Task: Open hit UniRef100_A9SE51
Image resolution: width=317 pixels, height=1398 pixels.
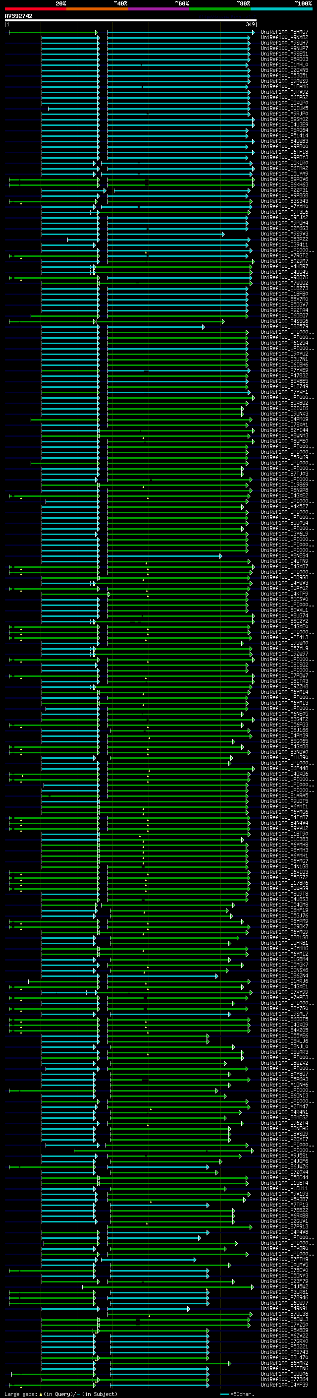Action: coord(284,54)
